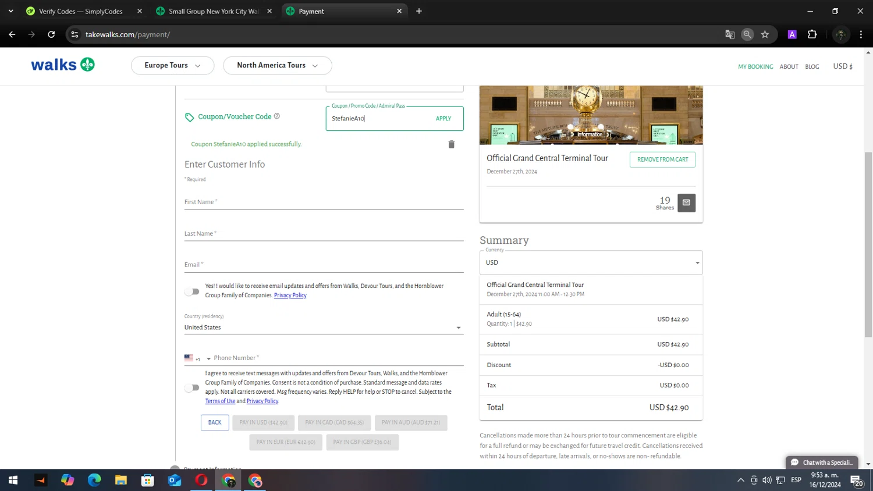Bookmark this page with star icon
This screenshot has width=873, height=491.
(765, 34)
